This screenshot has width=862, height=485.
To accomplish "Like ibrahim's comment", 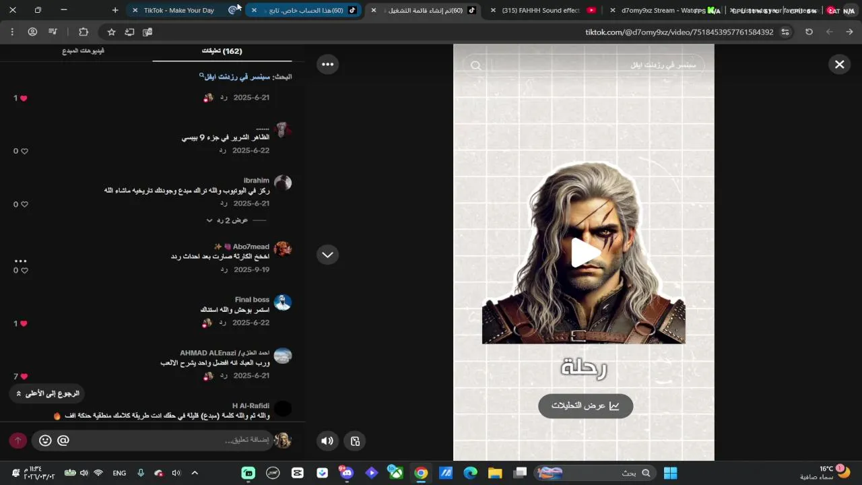I will click(x=24, y=205).
